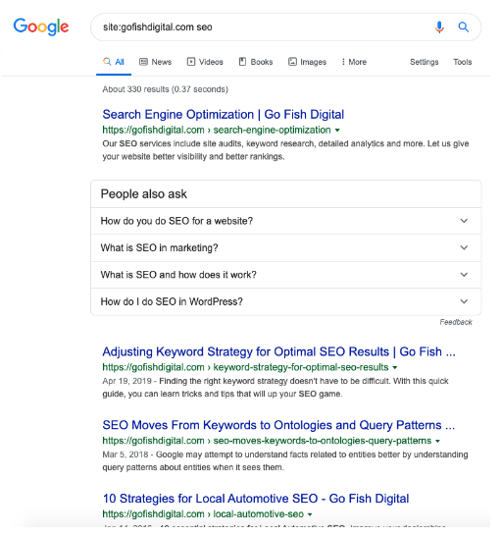
Task: Open dropdown arrow beside keyword-strategy URL
Action: [395, 367]
